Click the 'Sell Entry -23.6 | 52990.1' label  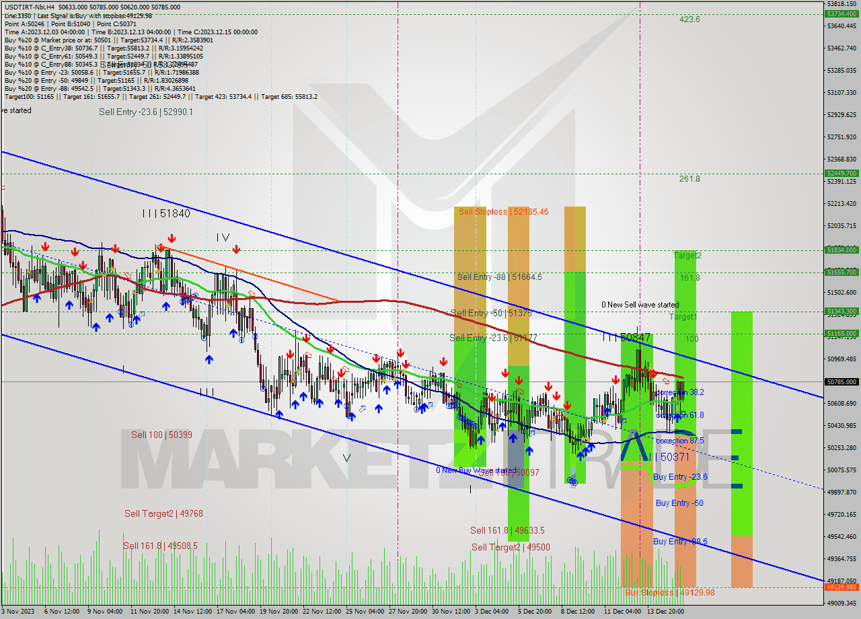(146, 112)
